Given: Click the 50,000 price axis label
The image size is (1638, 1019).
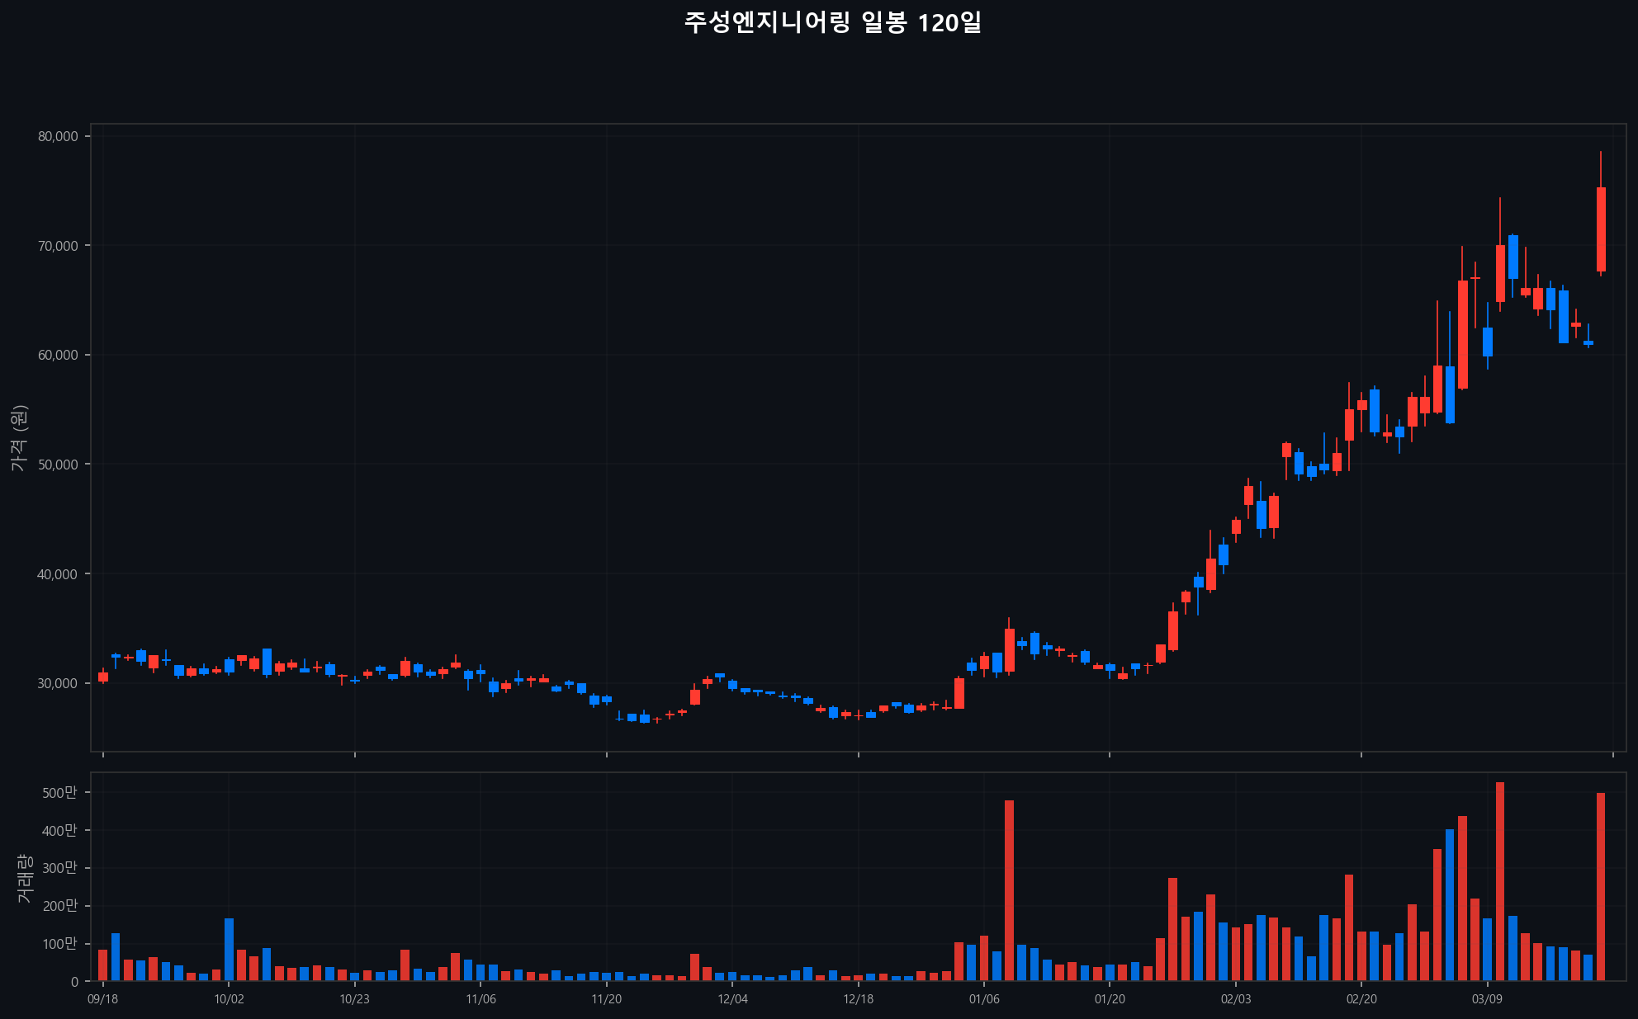Looking at the screenshot, I should [58, 465].
